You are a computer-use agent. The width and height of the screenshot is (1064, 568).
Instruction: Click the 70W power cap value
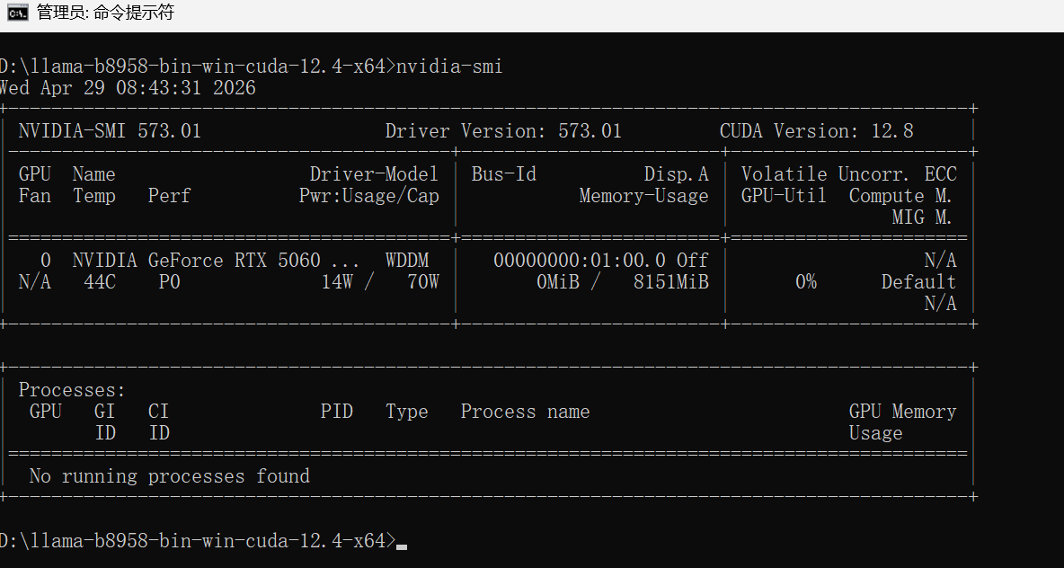tap(422, 282)
